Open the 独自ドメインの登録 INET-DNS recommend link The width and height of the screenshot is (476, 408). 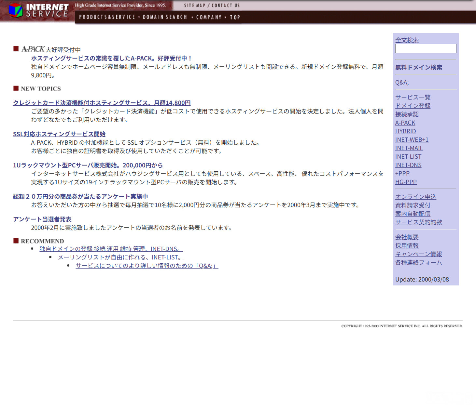(111, 249)
